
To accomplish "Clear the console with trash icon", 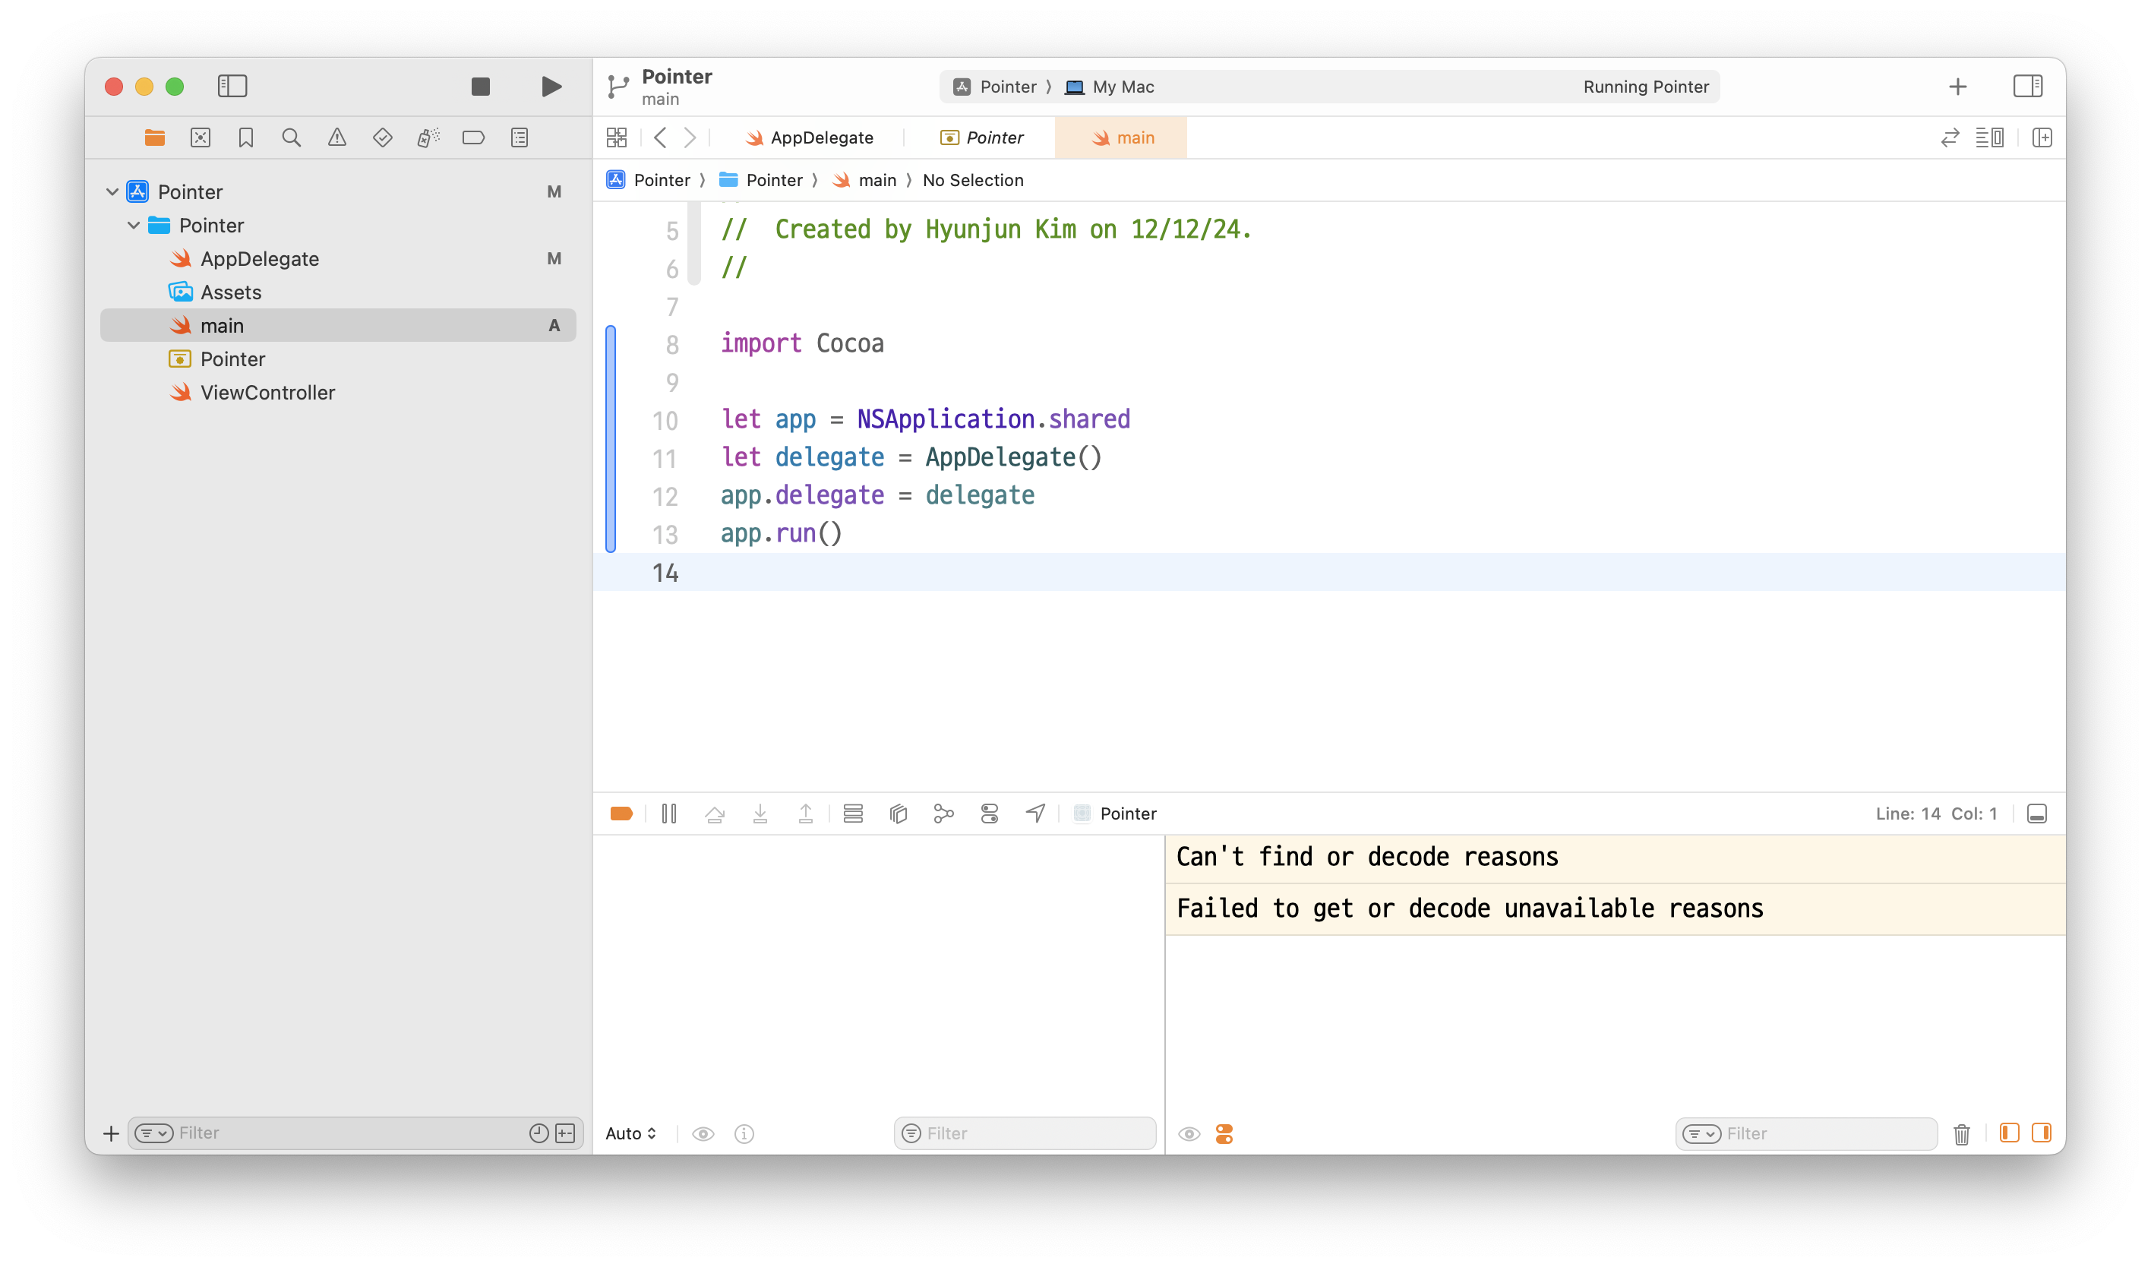I will [1962, 1134].
